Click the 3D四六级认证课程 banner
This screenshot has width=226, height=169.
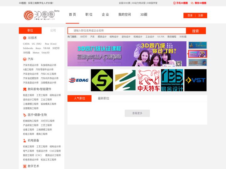127,54
